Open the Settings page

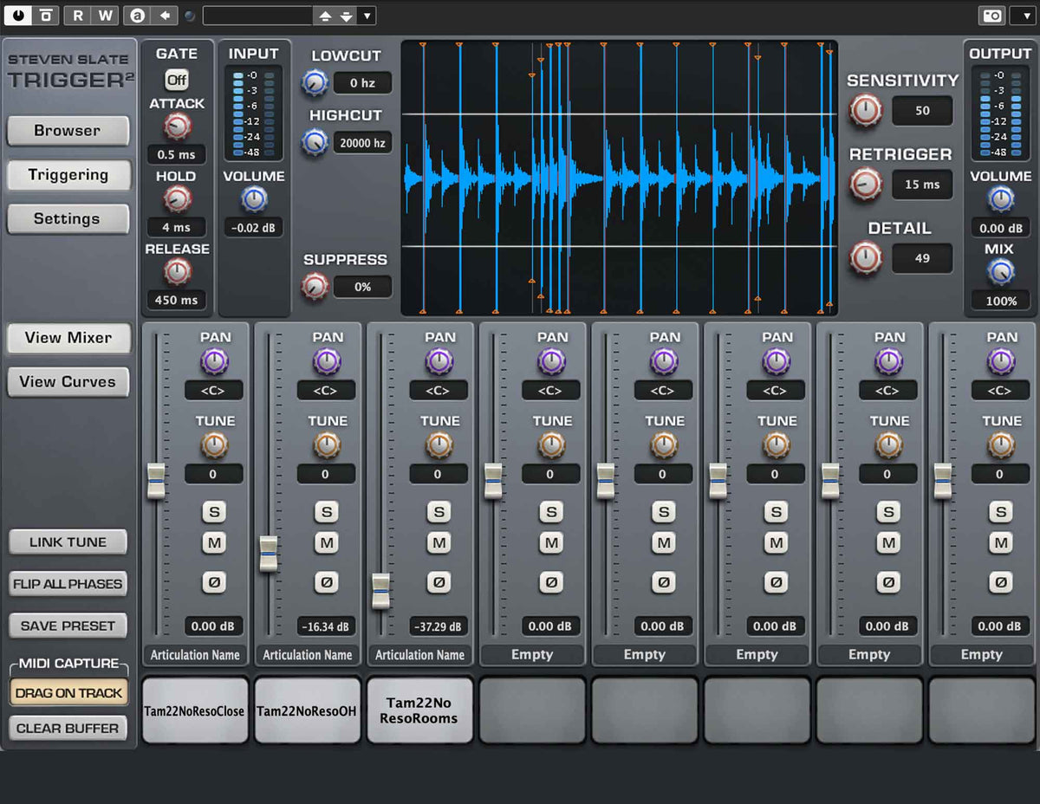68,219
